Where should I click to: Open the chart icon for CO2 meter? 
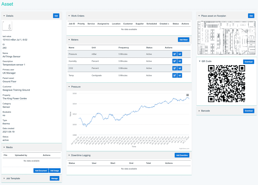tap(180, 68)
